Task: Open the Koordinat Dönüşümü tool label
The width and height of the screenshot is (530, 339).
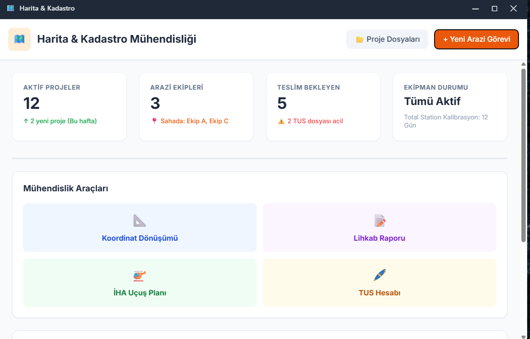Action: tap(140, 238)
